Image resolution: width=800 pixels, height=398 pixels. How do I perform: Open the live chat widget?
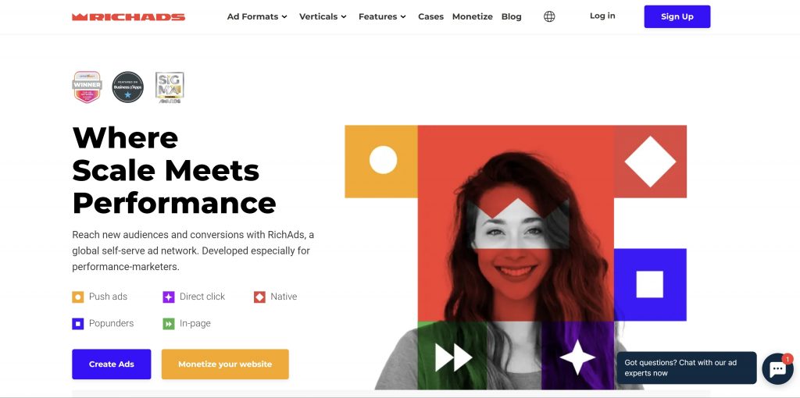pyautogui.click(x=777, y=369)
